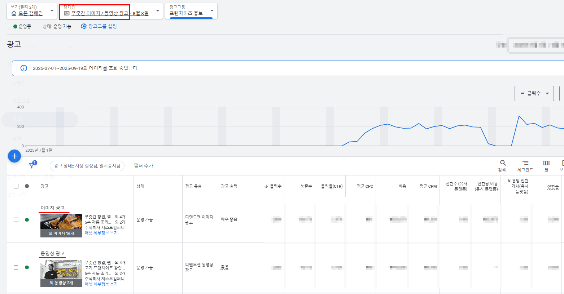Click the 전환수 (유사 플랫폼) column header

(456, 186)
